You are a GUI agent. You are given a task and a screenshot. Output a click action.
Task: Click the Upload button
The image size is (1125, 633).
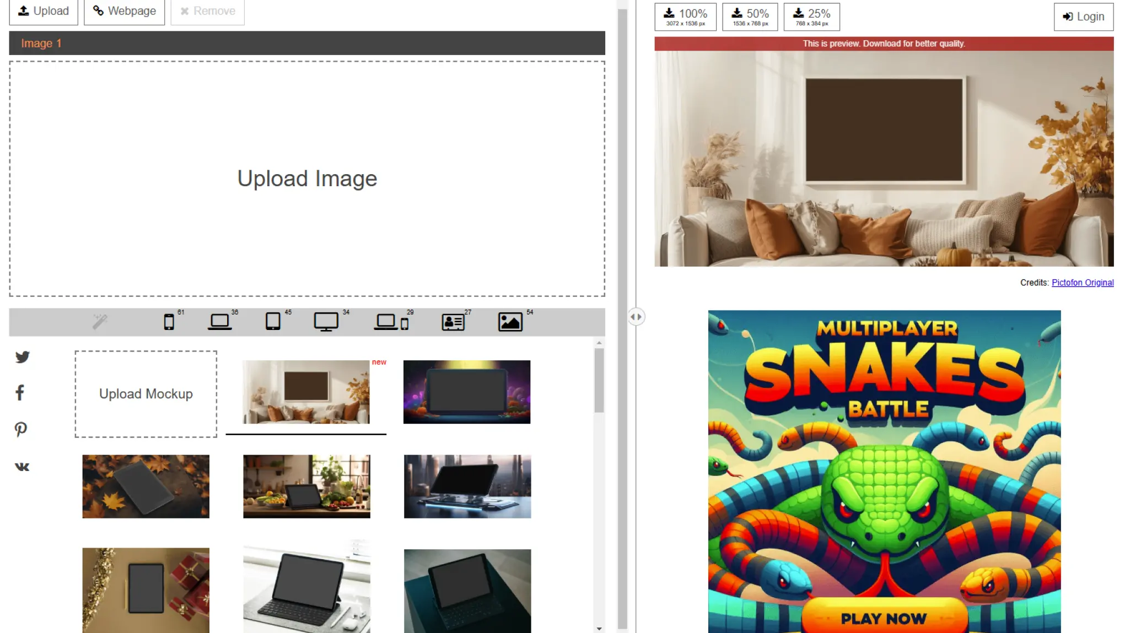44,11
